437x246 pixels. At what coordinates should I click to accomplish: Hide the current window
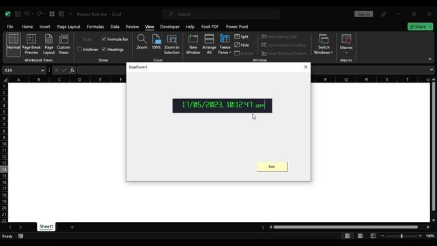point(242,45)
